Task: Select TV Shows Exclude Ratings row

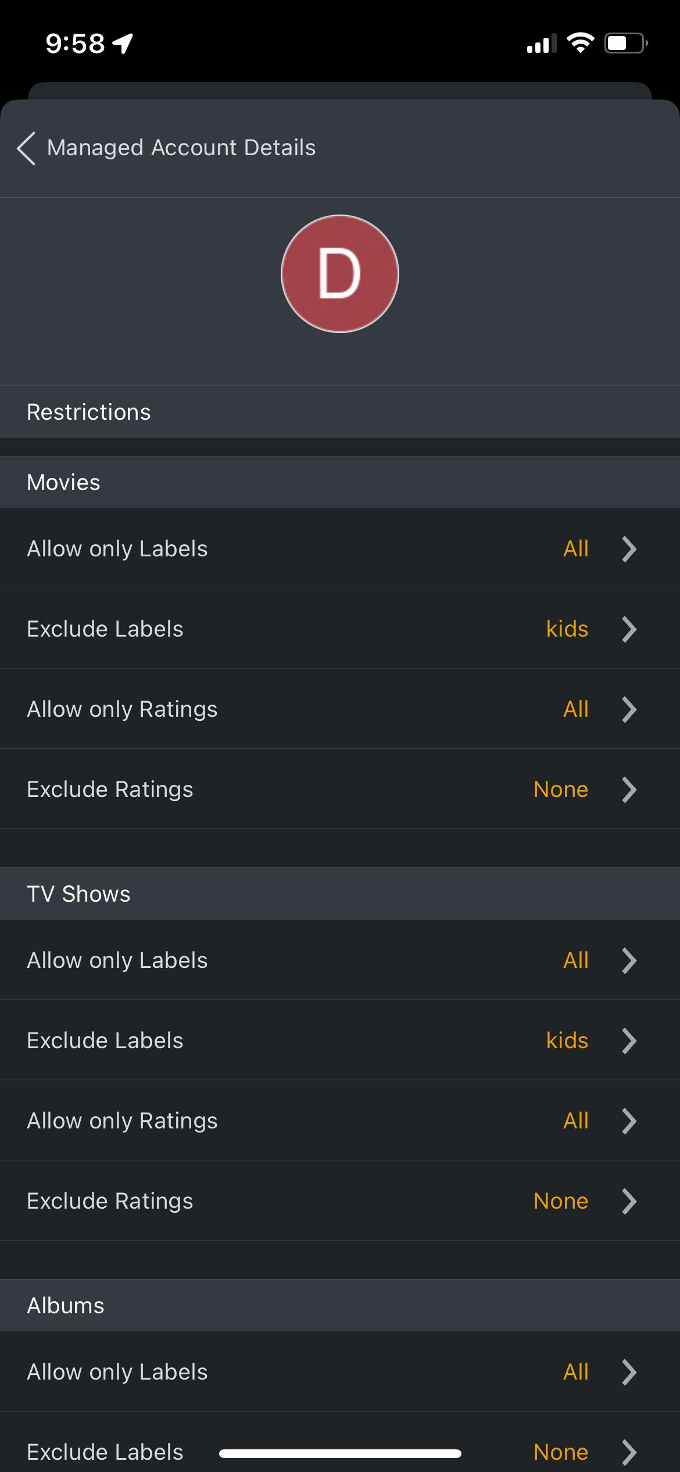Action: [x=340, y=1201]
